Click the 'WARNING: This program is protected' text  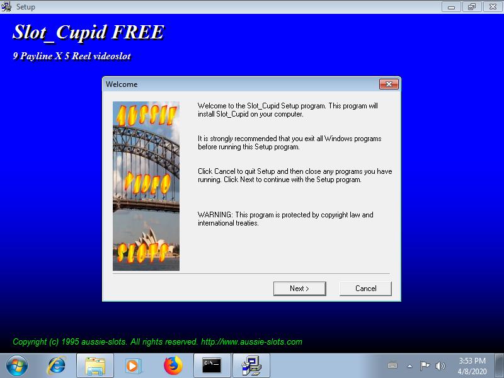click(285, 219)
